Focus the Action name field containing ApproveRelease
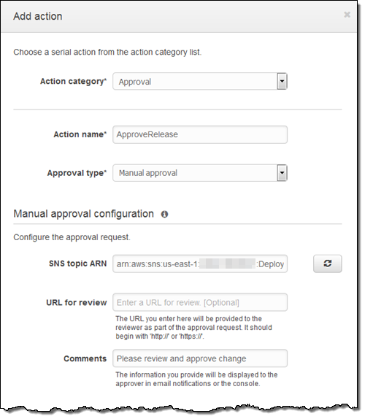The width and height of the screenshot is (365, 419). 200,134
